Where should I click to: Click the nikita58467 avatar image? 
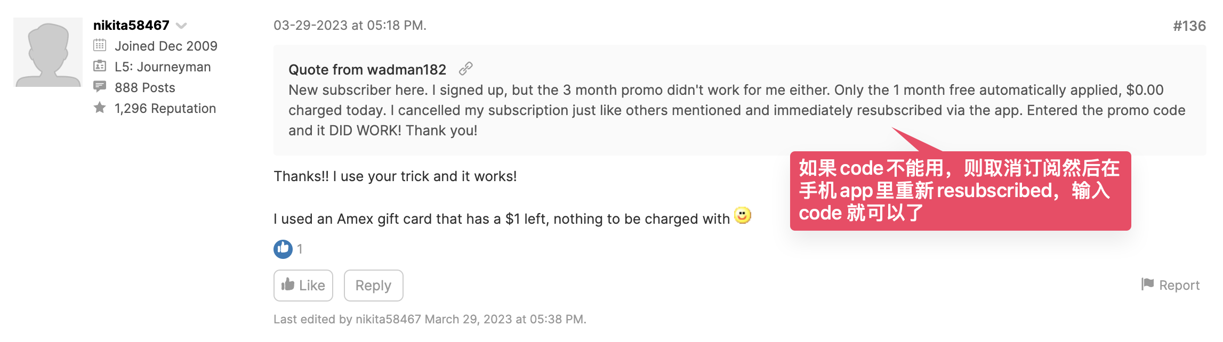coord(48,52)
